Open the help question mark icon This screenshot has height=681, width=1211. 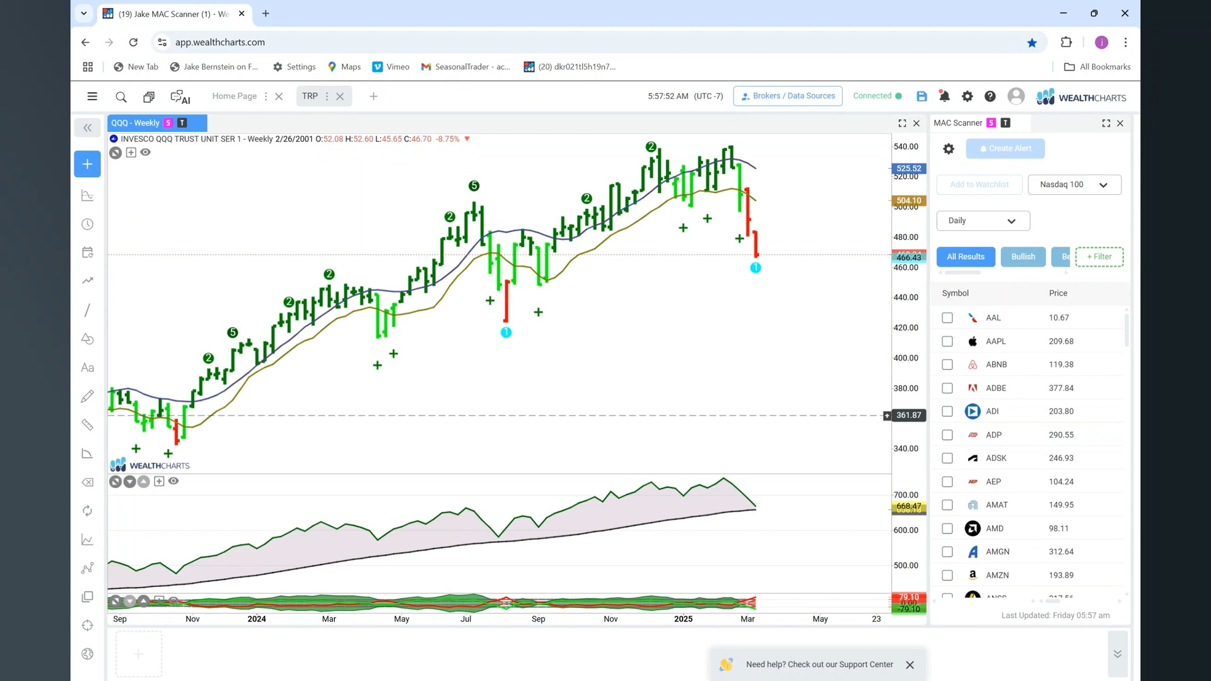click(990, 96)
